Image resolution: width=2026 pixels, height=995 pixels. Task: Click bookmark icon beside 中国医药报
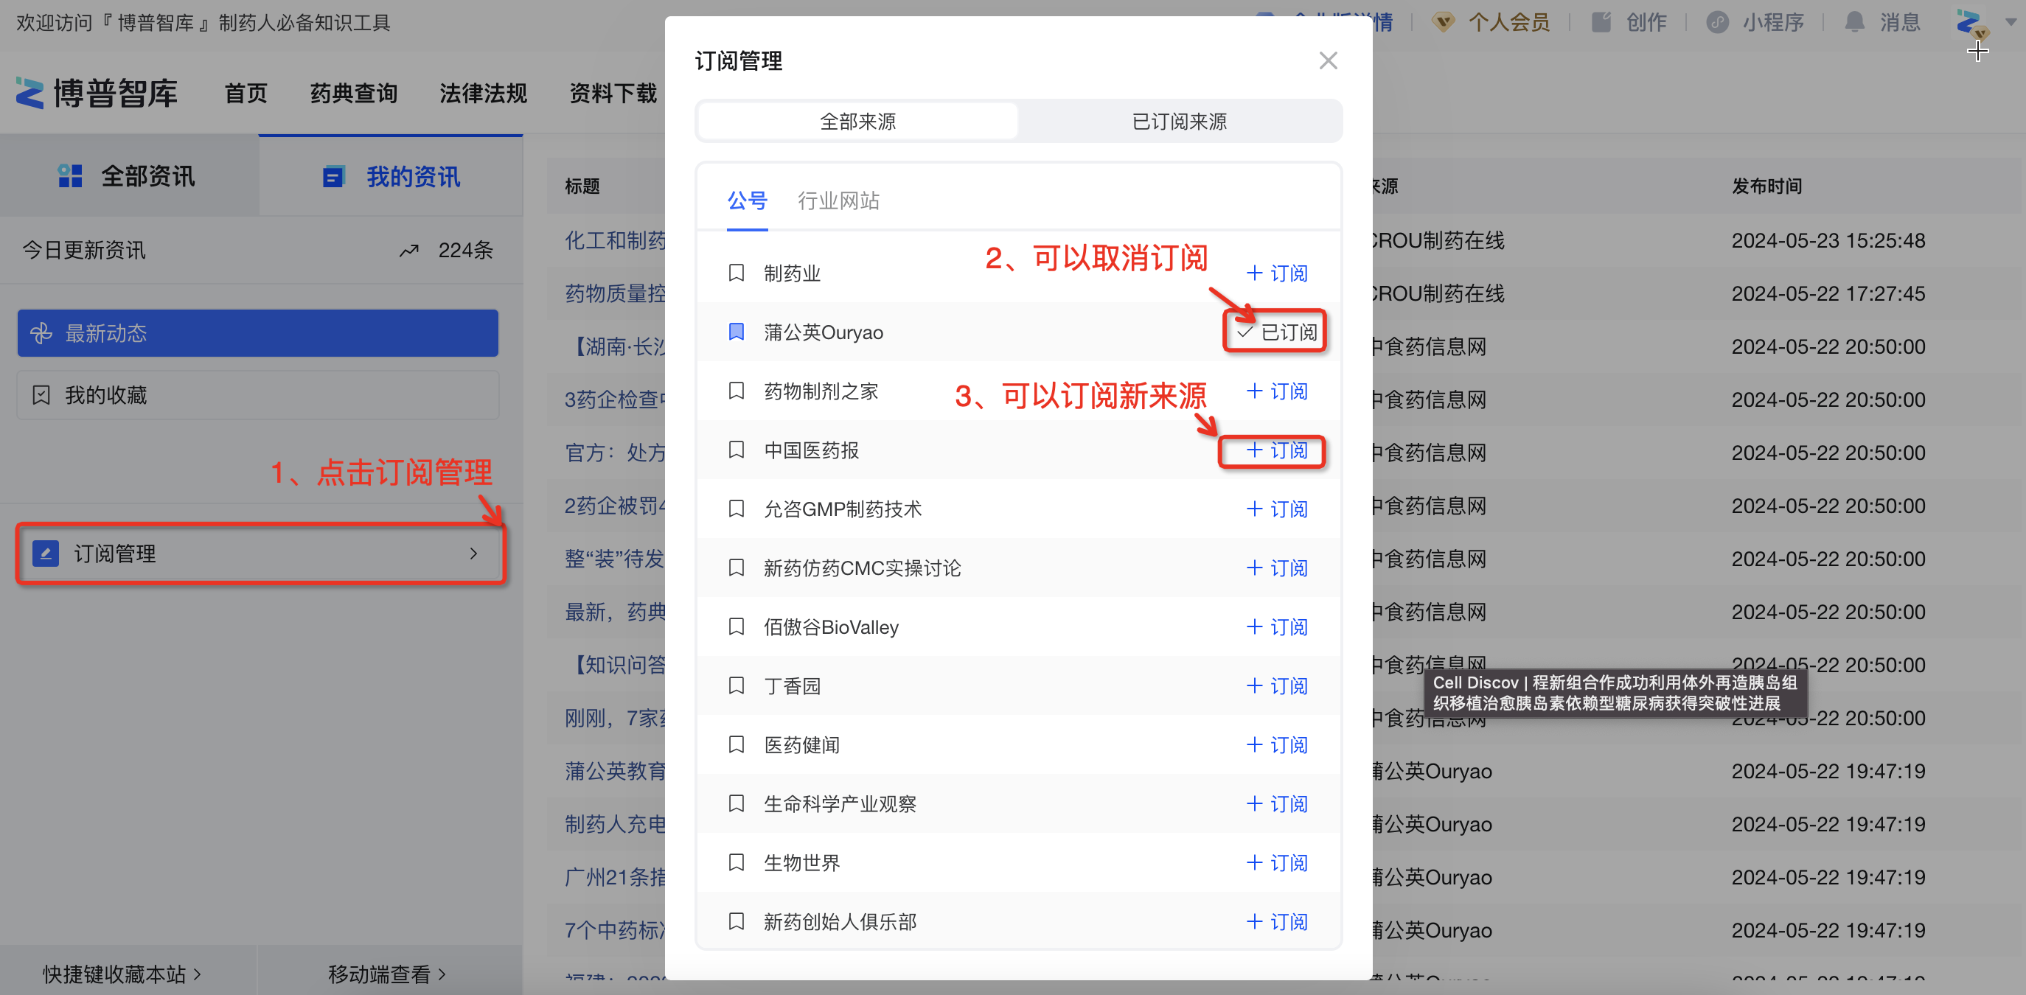[736, 450]
